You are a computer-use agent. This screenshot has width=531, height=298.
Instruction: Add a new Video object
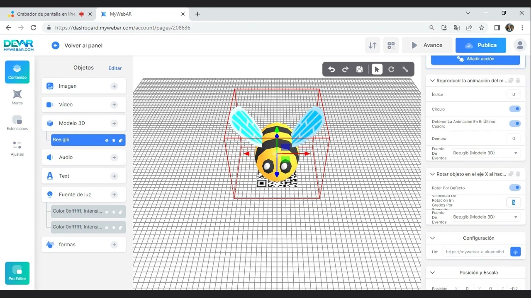tap(114, 105)
